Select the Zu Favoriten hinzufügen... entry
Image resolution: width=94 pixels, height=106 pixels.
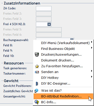[x=62, y=66]
